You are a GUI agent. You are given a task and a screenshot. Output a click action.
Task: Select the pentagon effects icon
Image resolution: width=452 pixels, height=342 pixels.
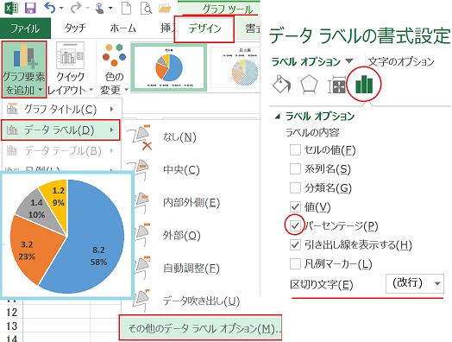[x=309, y=85]
